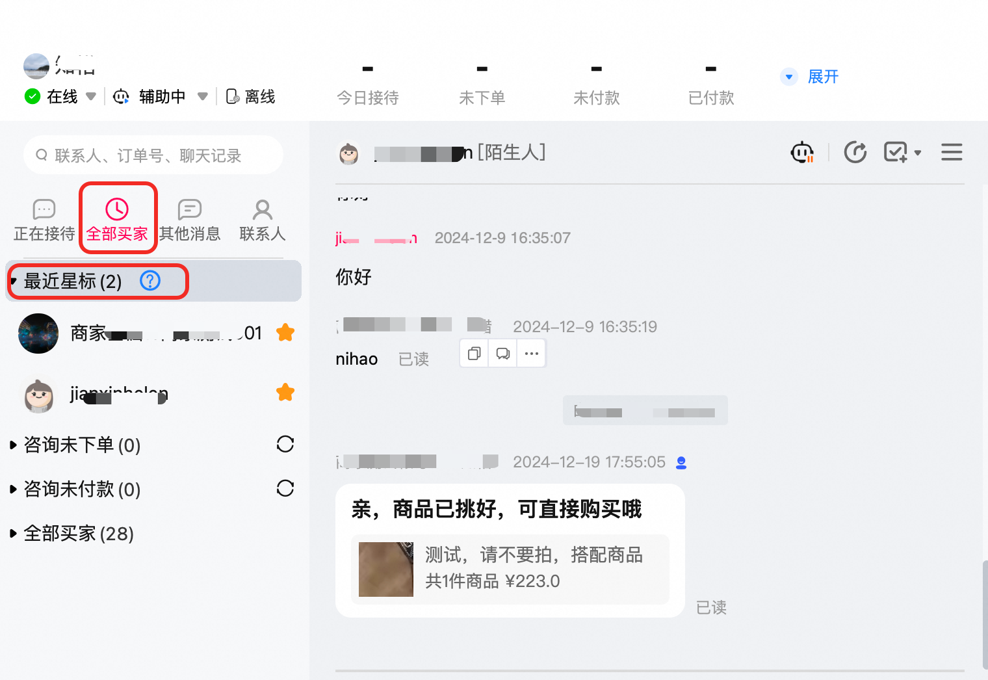Open the 正在接待 chat tab
The width and height of the screenshot is (988, 680).
point(44,220)
